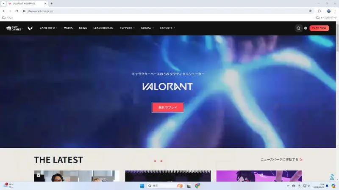This screenshot has width=339, height=190.
Task: Click the THE LATEST heading
Action: 58,160
